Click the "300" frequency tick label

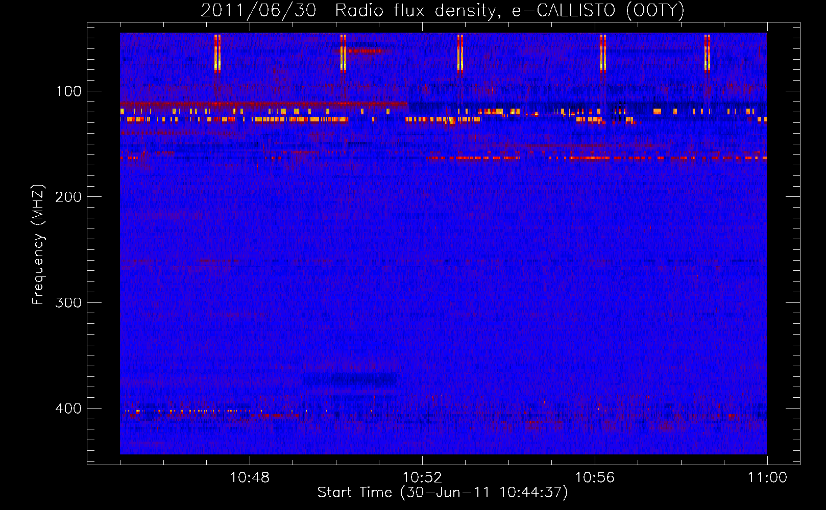click(68, 302)
